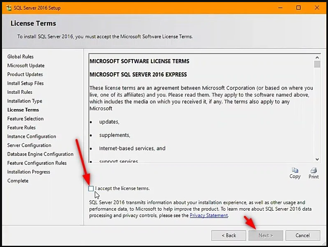This screenshot has width=328, height=247.
Task: Minimize the SQL Server 2016 Setup window
Action: [x=280, y=8]
